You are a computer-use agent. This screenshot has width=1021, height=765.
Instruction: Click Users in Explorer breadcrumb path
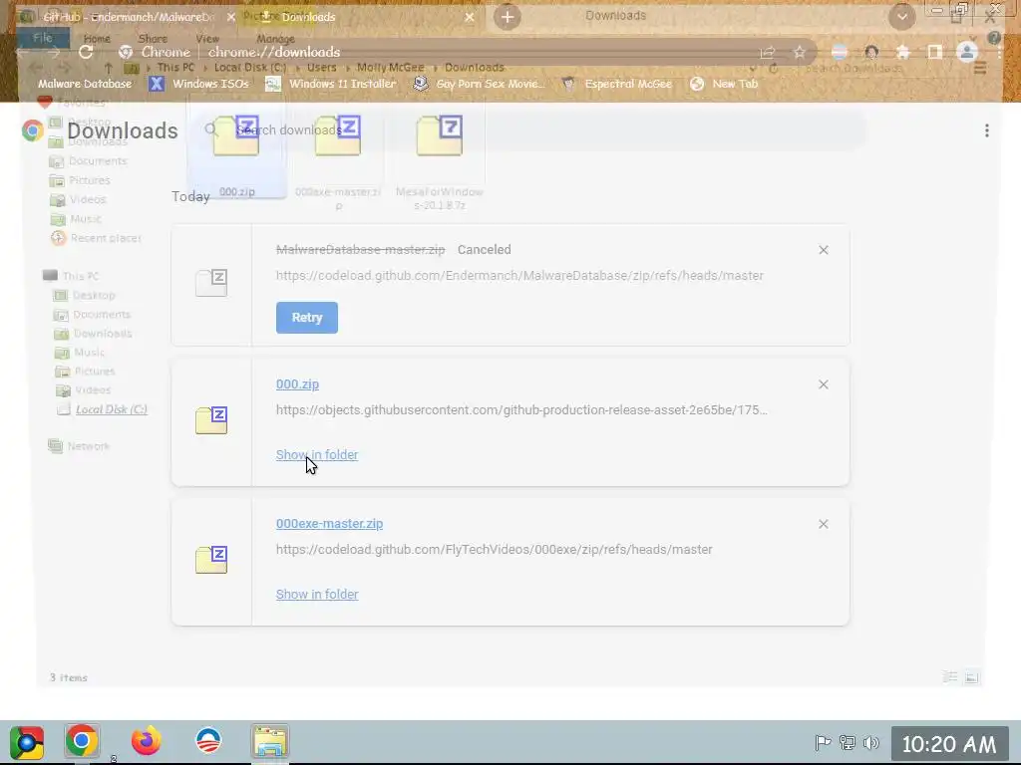coord(322,68)
